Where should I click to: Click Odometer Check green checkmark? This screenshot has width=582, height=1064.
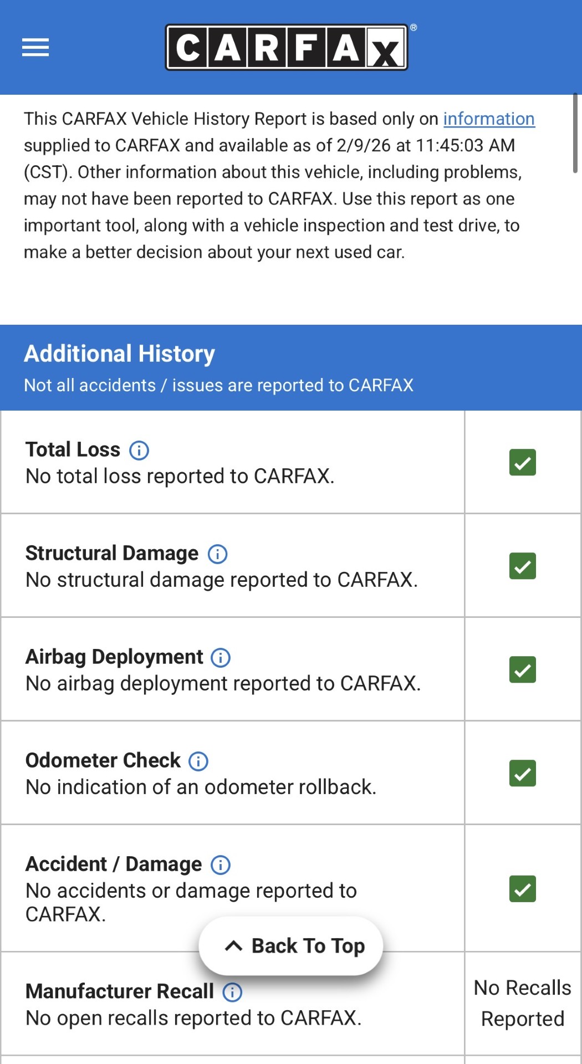(x=522, y=773)
